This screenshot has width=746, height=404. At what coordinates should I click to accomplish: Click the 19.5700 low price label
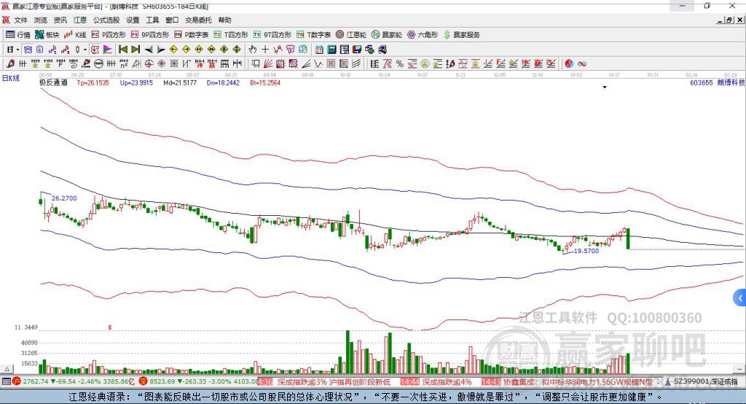[586, 251]
